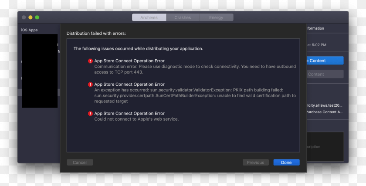Select the 'Purchase Content A...' text
This screenshot has width=366, height=186.
[x=325, y=112]
